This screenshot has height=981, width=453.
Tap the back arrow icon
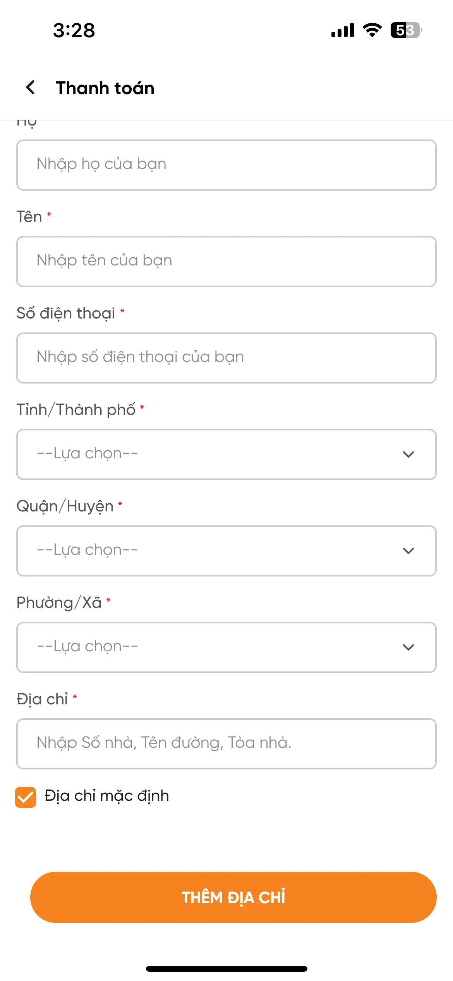click(31, 87)
